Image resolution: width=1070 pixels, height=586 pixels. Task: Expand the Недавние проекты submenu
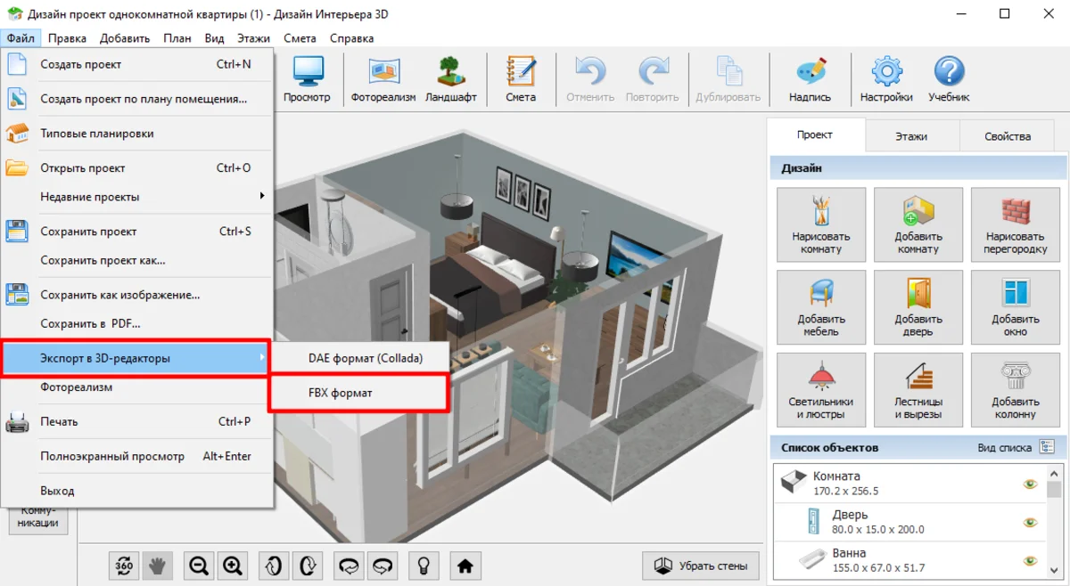pos(134,197)
